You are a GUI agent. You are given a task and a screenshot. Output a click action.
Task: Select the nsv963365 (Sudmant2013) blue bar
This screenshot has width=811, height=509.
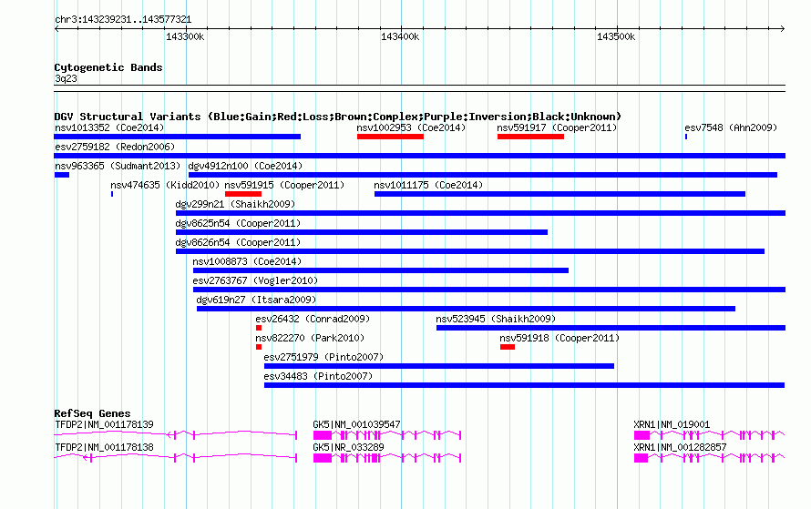click(62, 175)
